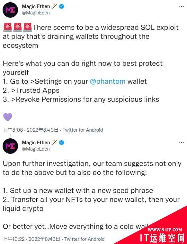Click magic wand emoji in second tweet name
This screenshot has width=187, height=244.
coord(55,142)
